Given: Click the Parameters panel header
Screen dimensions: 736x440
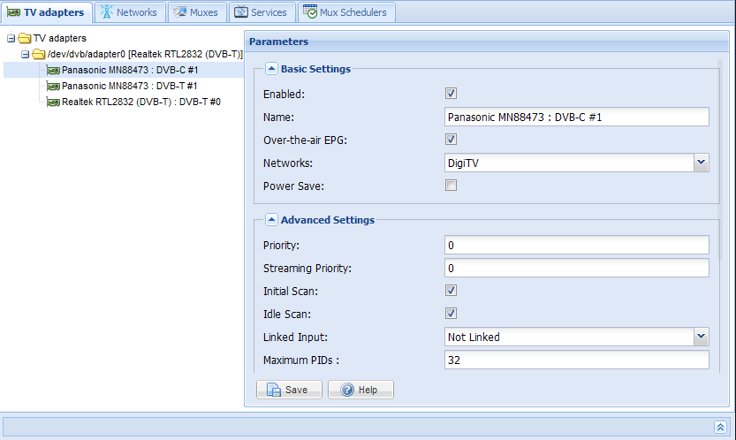Looking at the screenshot, I should coord(486,42).
